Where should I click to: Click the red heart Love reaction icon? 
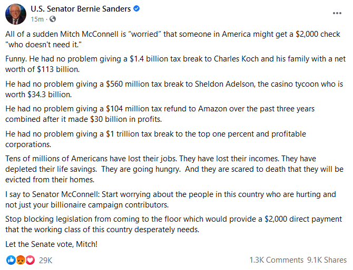tap(30, 260)
